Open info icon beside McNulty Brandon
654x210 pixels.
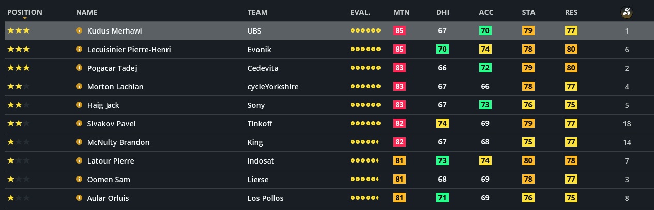[79, 142]
